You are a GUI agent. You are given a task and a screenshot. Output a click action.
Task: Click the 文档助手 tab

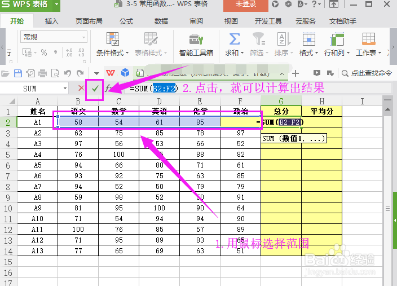342,21
